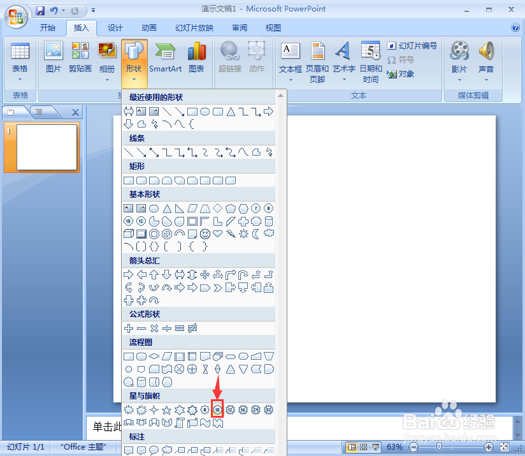Image resolution: width=525 pixels, height=456 pixels.
Task: Zoom in with the plus button
Action: point(488,447)
